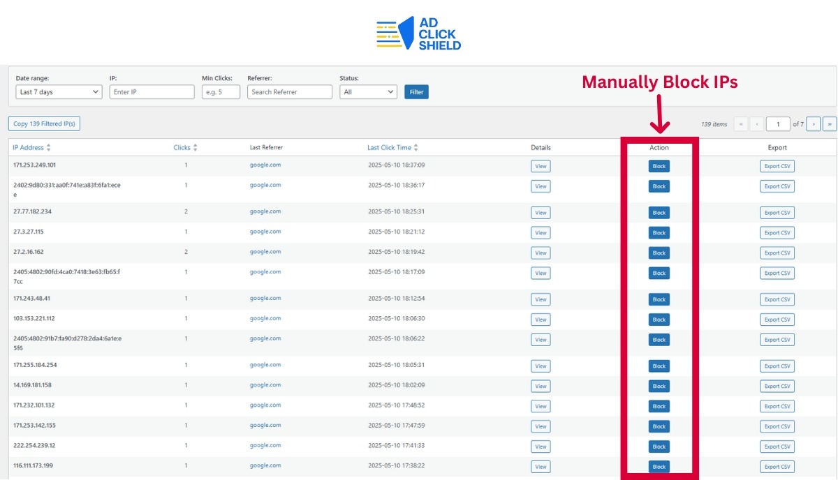View details for 103.153.221.112

coord(541,320)
